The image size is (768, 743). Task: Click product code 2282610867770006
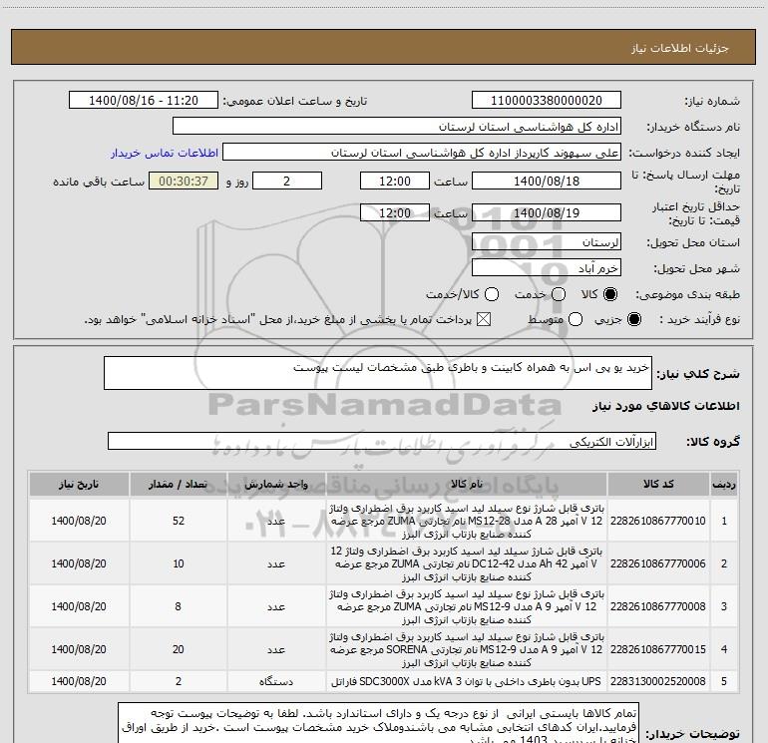tap(658, 563)
